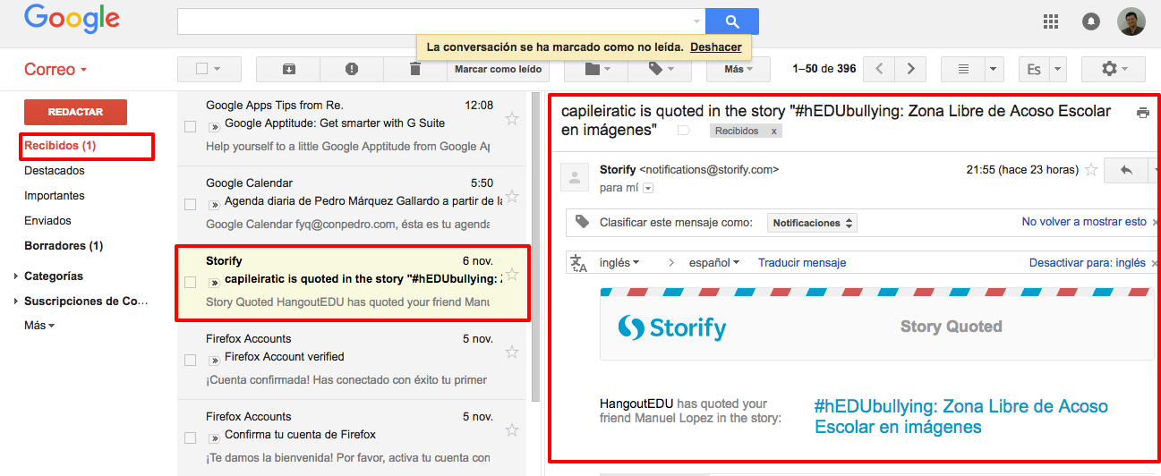Image resolution: width=1161 pixels, height=476 pixels.
Task: Report spam with the exclamation icon
Action: click(352, 69)
